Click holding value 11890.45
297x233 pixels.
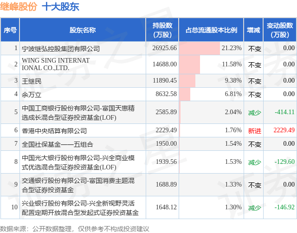click(x=164, y=80)
